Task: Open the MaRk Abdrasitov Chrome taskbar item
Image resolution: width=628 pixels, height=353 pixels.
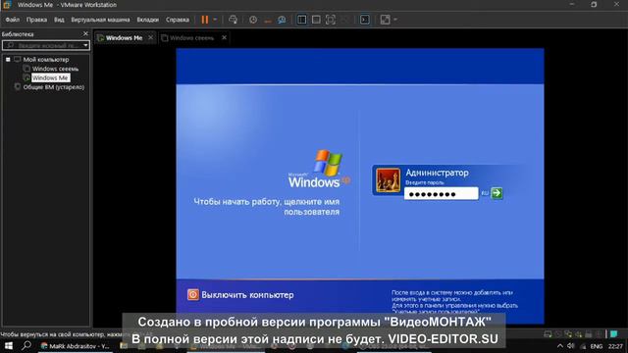Action: click(x=75, y=346)
